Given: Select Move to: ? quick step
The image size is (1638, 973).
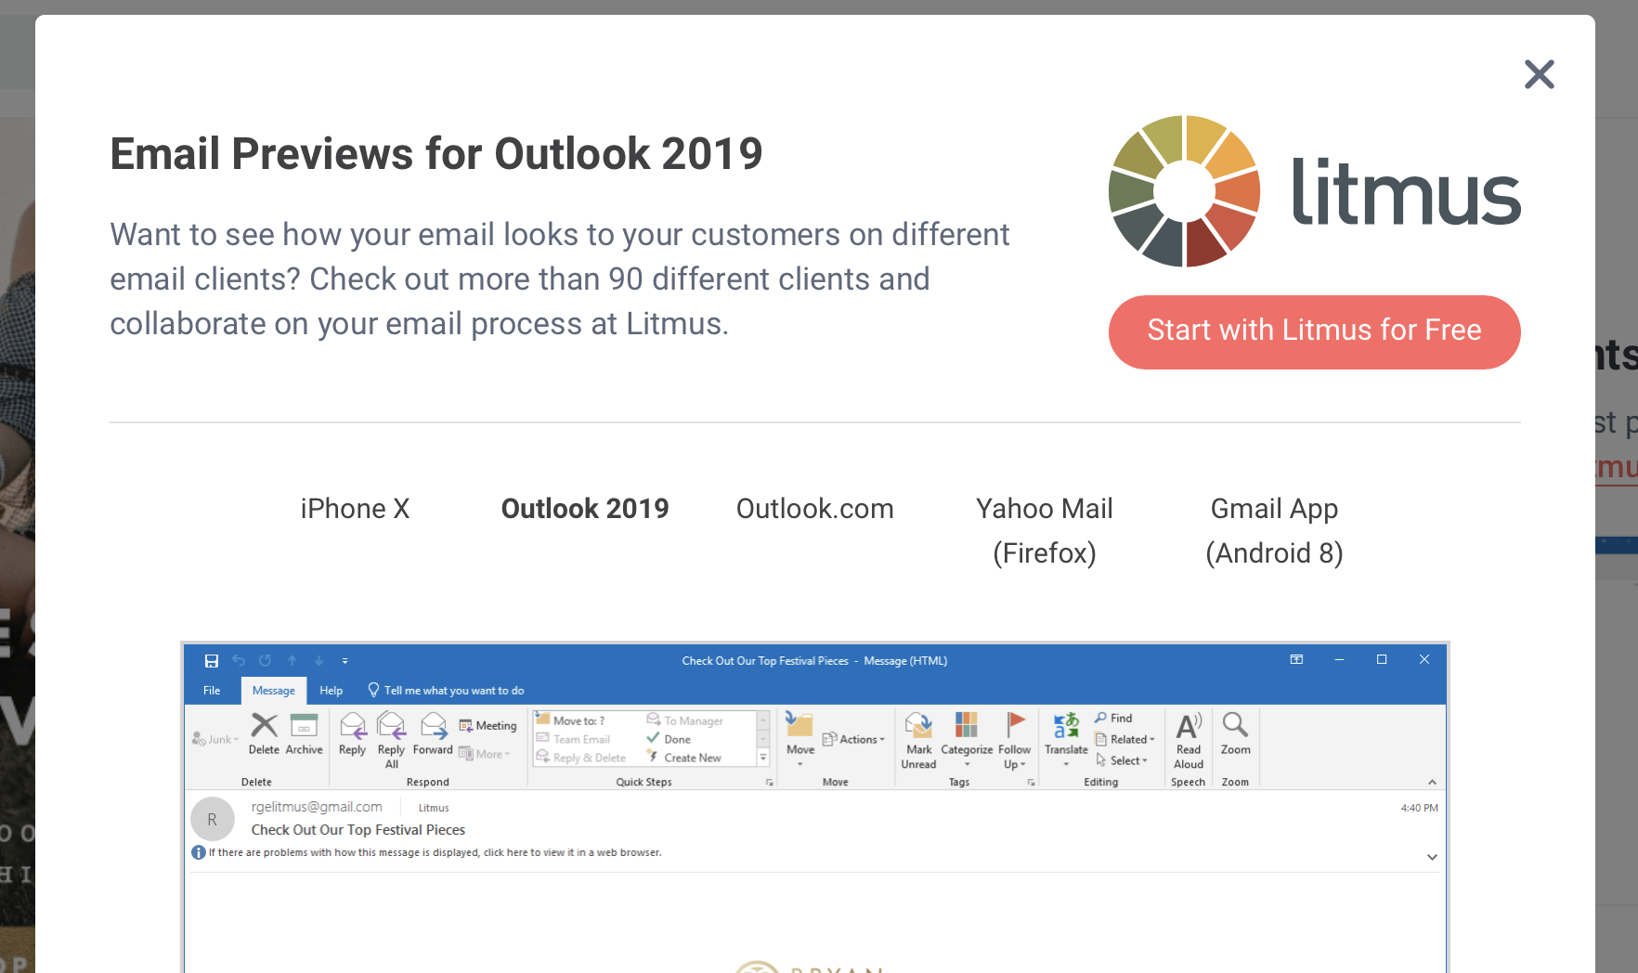Looking at the screenshot, I should pos(570,720).
